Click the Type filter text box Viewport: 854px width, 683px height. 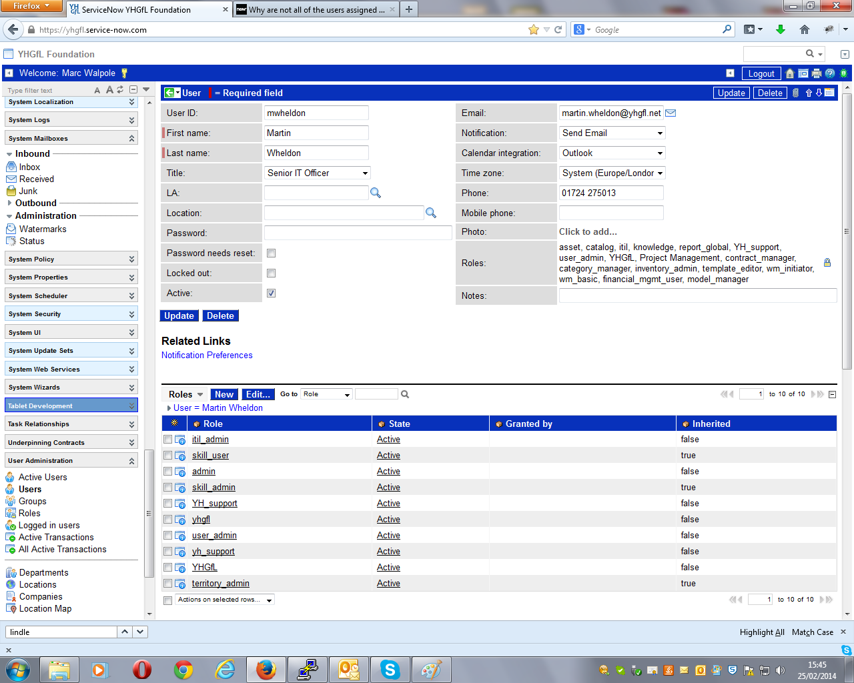[48, 90]
